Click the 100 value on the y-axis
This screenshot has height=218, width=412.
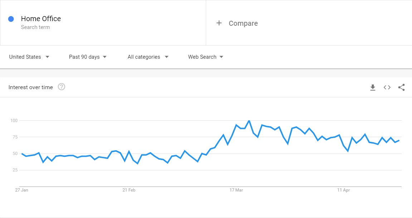click(14, 120)
